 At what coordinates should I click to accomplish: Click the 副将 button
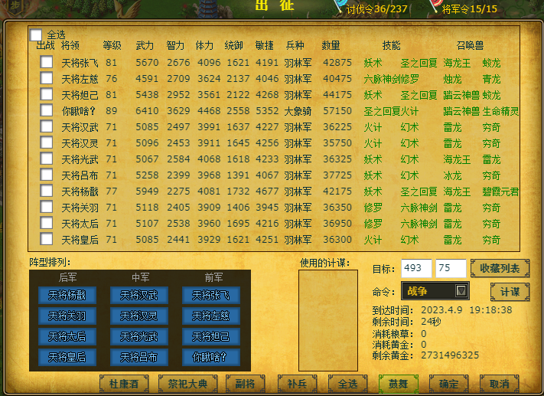pos(246,384)
